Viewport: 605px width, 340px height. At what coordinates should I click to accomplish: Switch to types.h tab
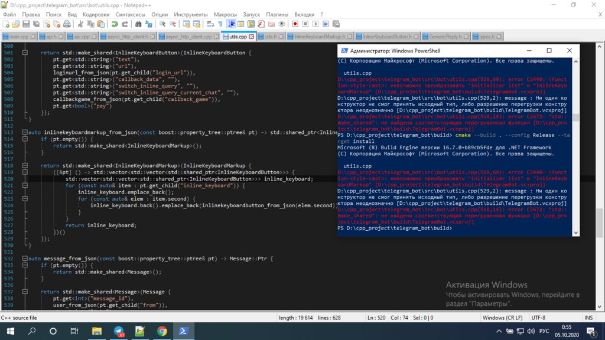(x=486, y=37)
